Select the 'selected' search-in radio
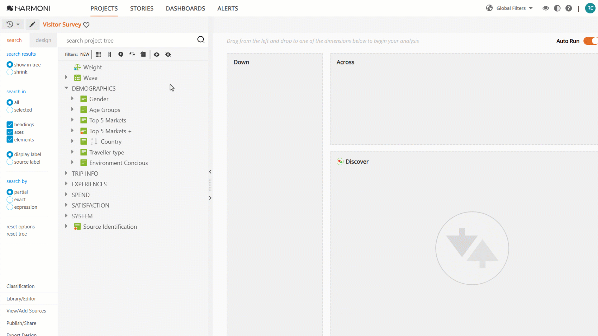Image resolution: width=598 pixels, height=336 pixels. tap(10, 110)
